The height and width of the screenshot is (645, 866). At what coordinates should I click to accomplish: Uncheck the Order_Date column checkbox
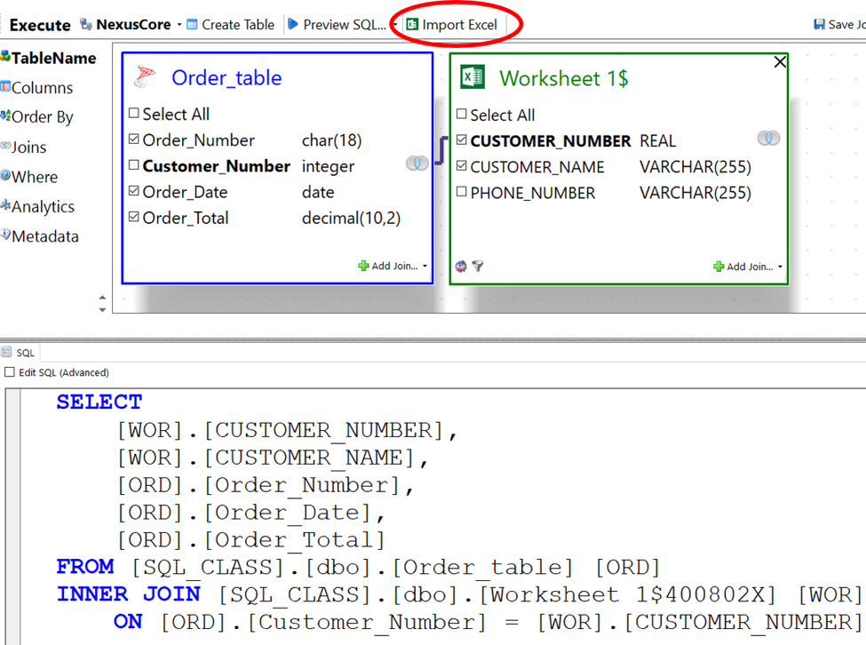tap(134, 192)
